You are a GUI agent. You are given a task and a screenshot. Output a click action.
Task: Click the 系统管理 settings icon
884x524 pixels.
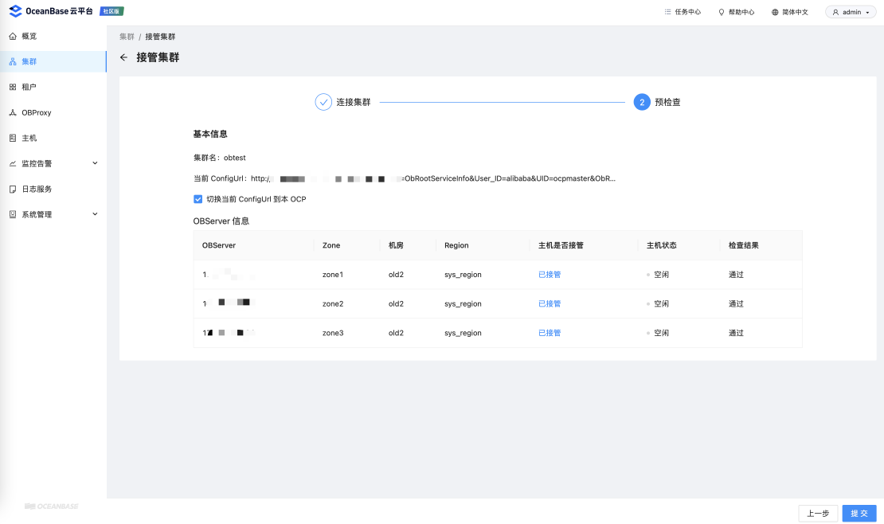(13, 214)
